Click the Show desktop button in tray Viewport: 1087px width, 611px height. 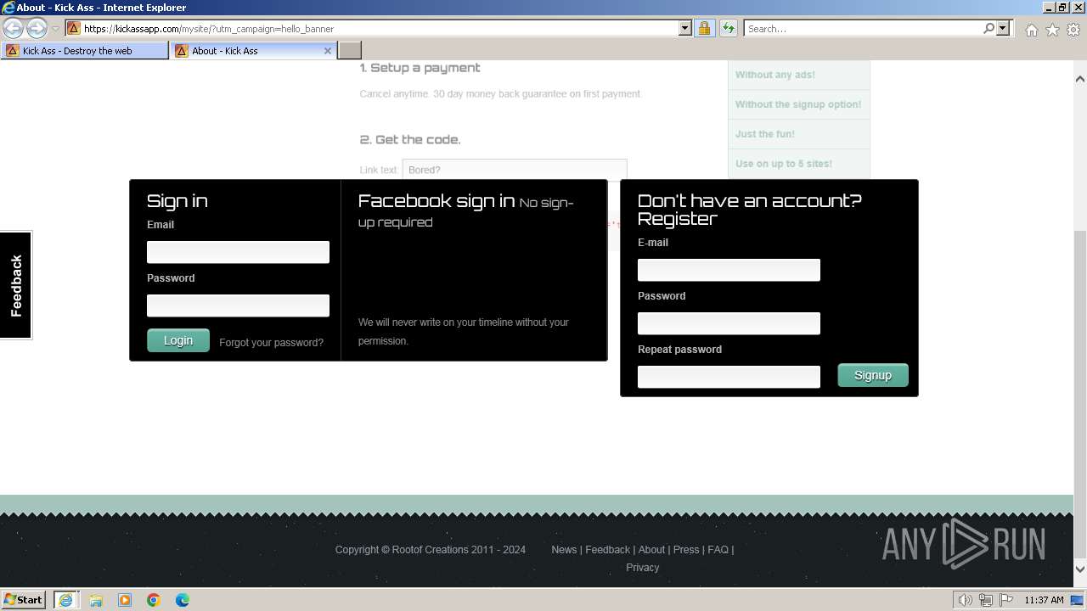pyautogui.click(x=1078, y=600)
